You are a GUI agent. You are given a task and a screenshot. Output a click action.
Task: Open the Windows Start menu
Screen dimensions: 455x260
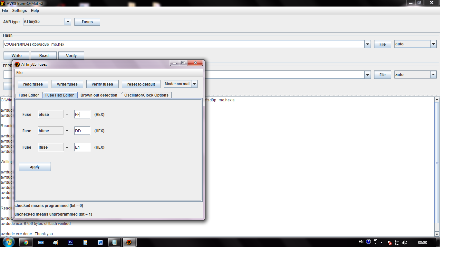(9, 242)
